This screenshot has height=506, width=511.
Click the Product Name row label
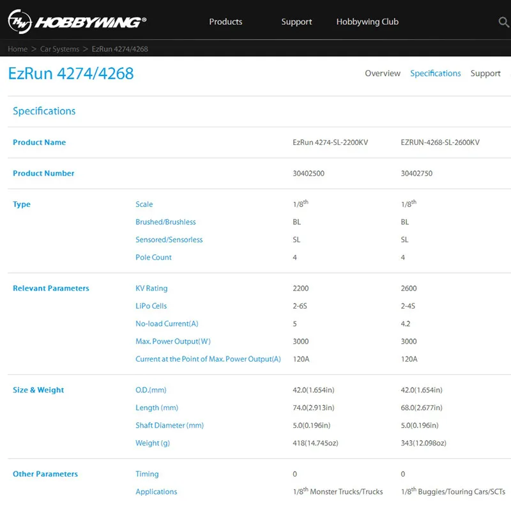[39, 142]
